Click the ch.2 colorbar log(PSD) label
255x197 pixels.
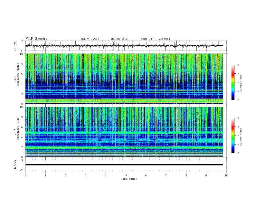[x=241, y=137]
